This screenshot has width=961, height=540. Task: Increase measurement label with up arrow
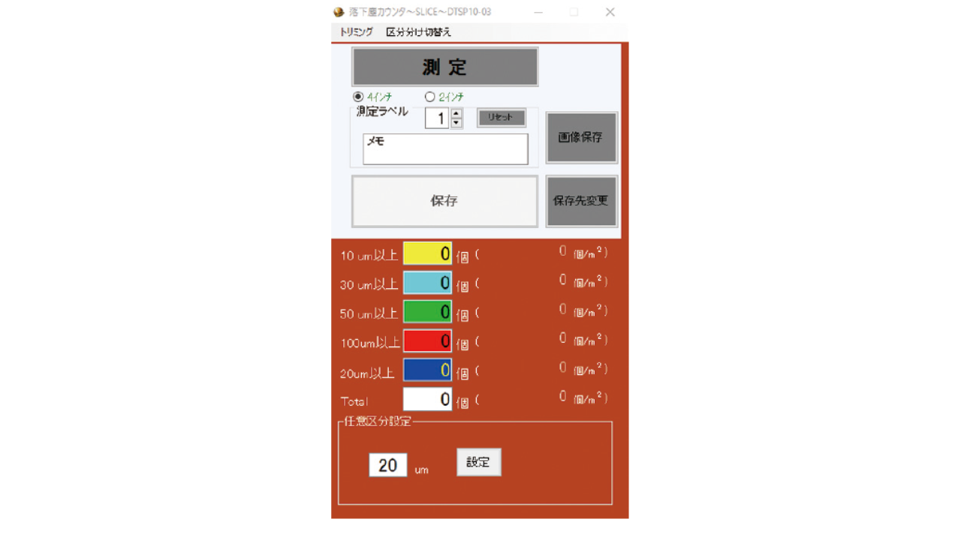click(x=456, y=113)
